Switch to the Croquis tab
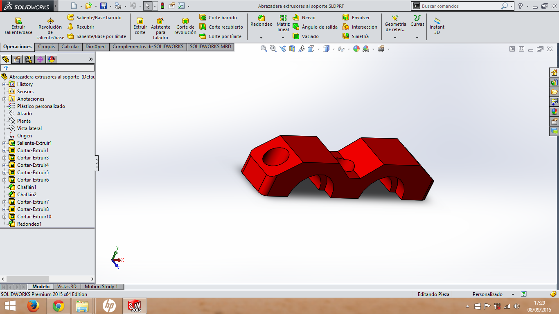559x314 pixels. [x=47, y=47]
